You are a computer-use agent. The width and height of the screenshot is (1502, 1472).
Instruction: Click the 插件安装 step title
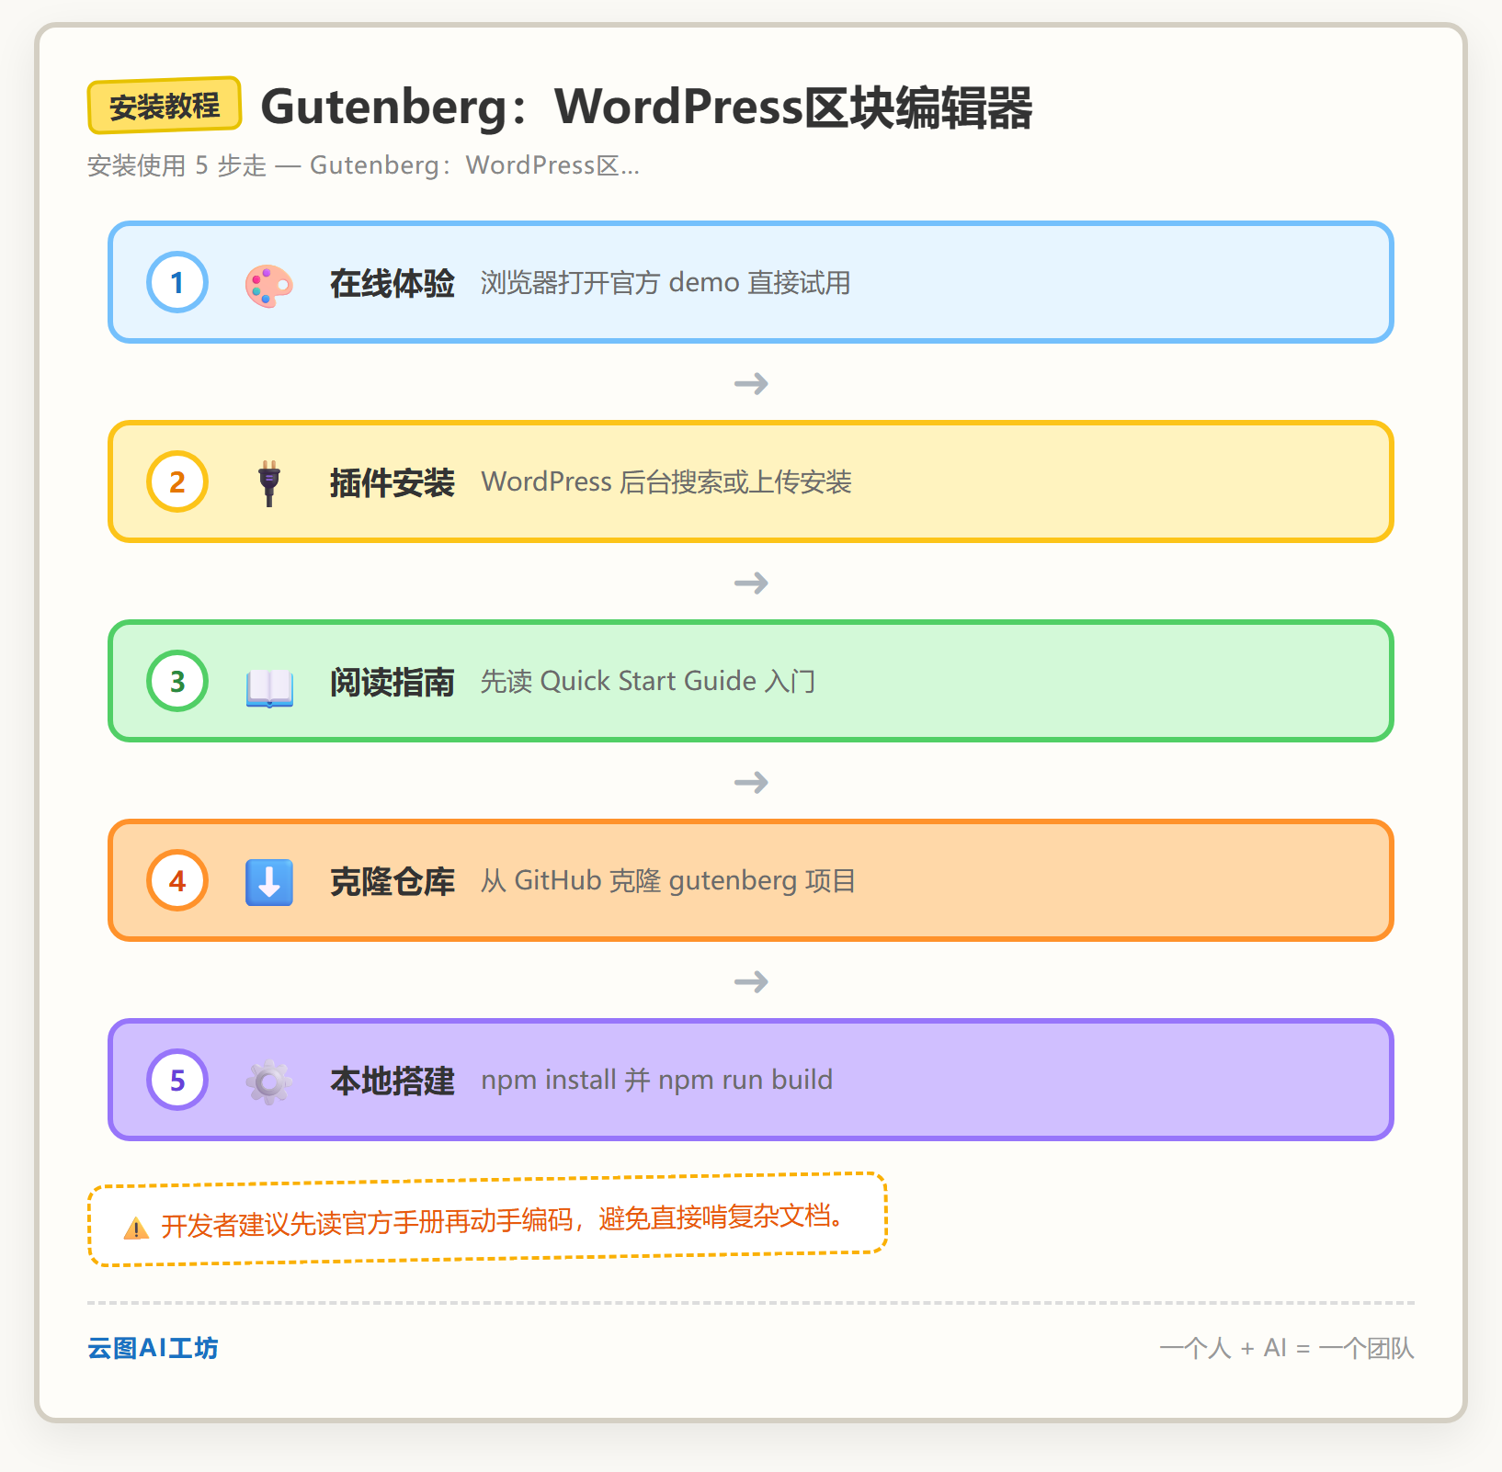pyautogui.click(x=393, y=482)
